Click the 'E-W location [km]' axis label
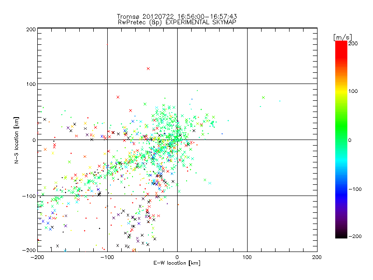The width and height of the screenshot is (373, 280). (177, 263)
